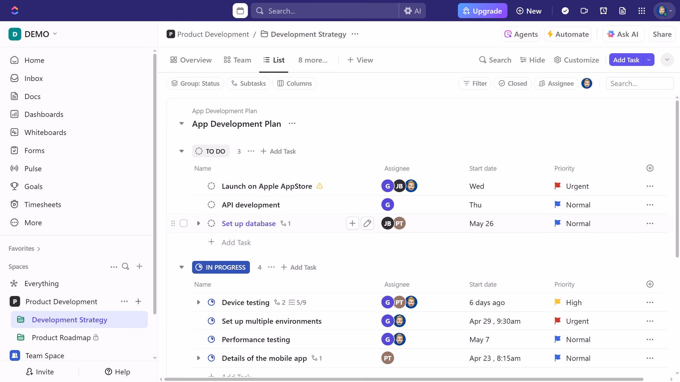The height and width of the screenshot is (382, 680).
Task: Select the List tab
Action: 274,60
